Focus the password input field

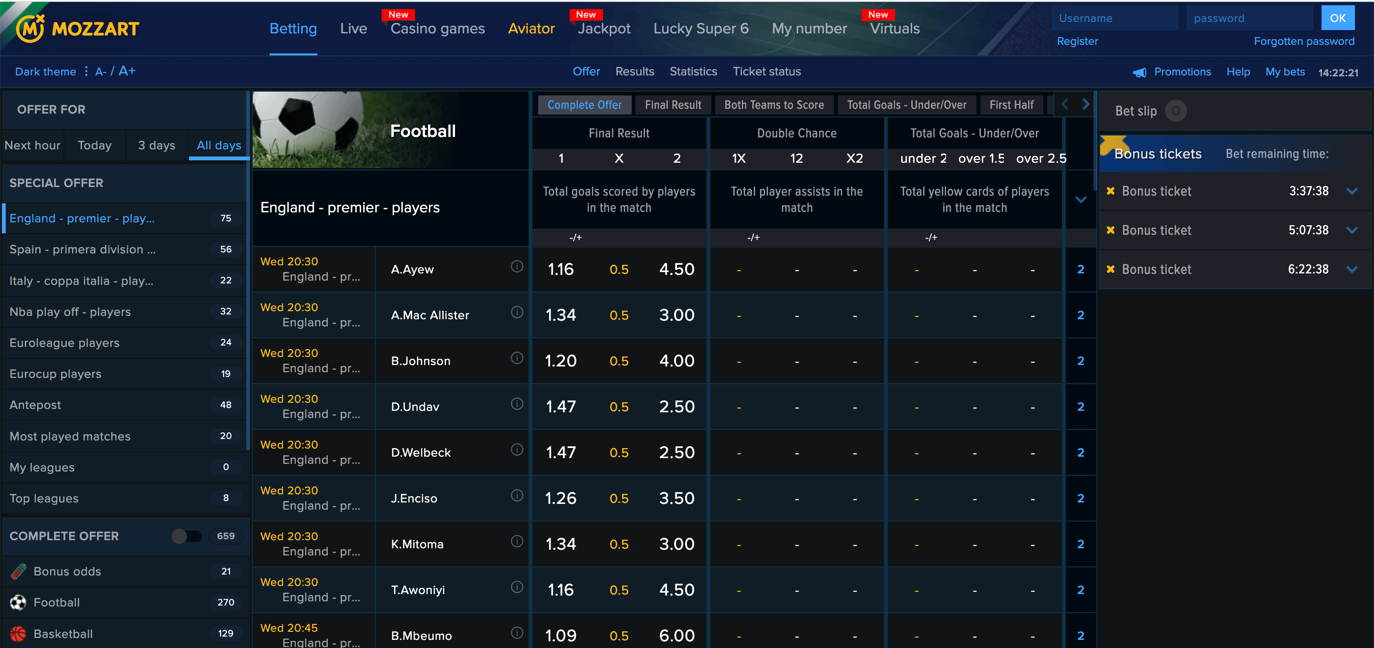click(x=1250, y=18)
